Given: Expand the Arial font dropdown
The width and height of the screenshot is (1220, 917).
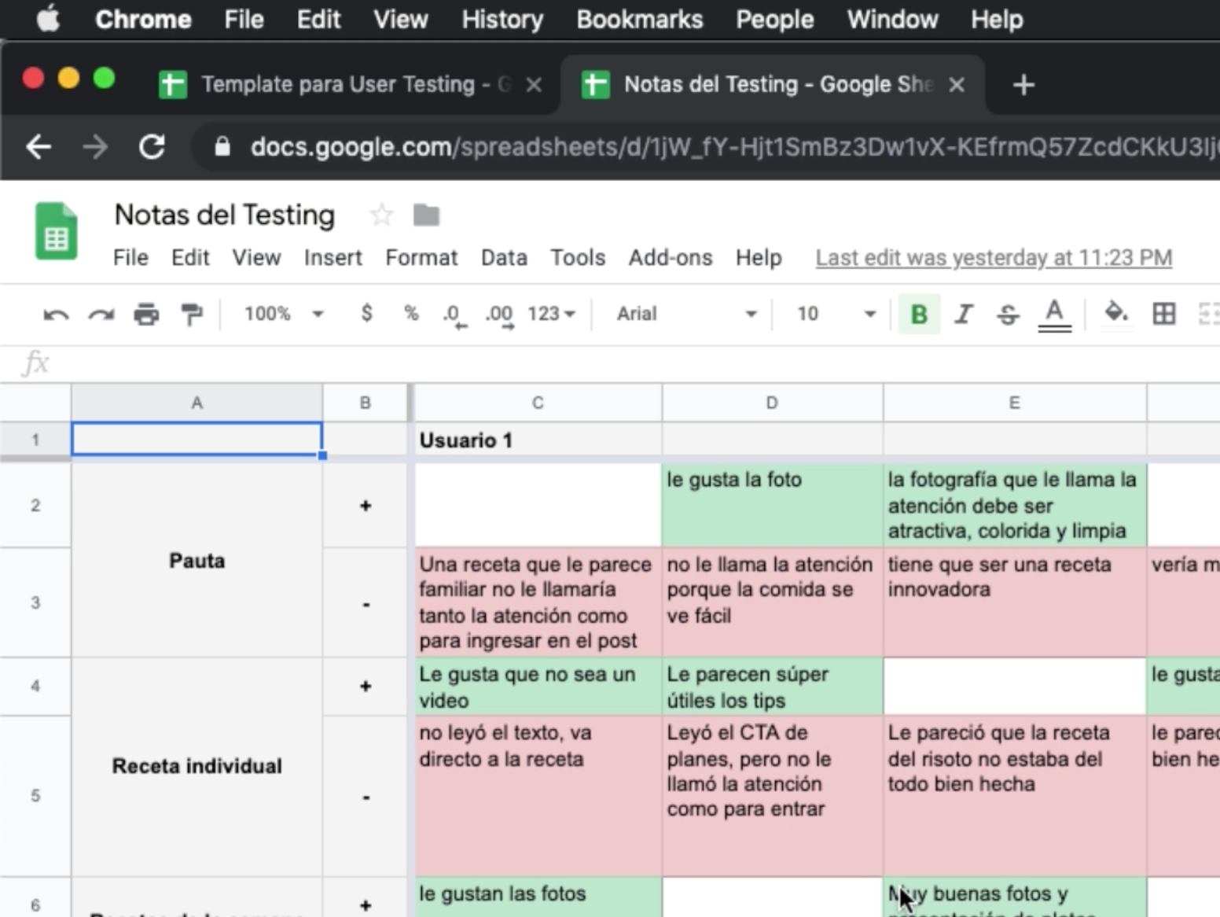Looking at the screenshot, I should coord(685,314).
